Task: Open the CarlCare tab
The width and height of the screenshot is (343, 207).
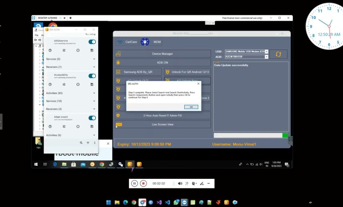Action: [127, 42]
